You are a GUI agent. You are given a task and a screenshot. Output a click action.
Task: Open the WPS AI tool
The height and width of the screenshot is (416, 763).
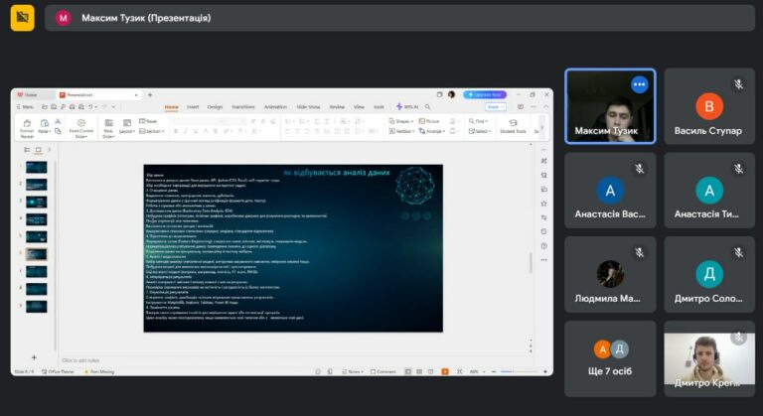coord(407,106)
